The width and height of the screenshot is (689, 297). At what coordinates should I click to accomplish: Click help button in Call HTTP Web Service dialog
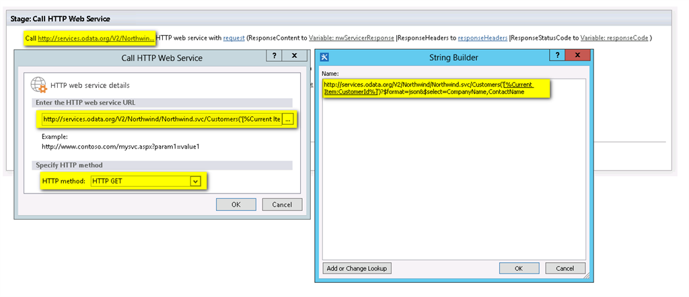pyautogui.click(x=275, y=56)
